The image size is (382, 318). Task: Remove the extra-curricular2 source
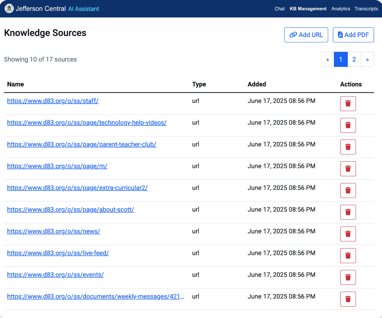coord(348,191)
